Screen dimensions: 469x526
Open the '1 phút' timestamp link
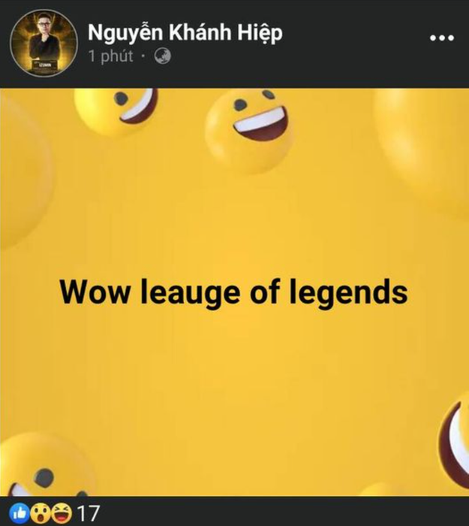click(x=110, y=56)
